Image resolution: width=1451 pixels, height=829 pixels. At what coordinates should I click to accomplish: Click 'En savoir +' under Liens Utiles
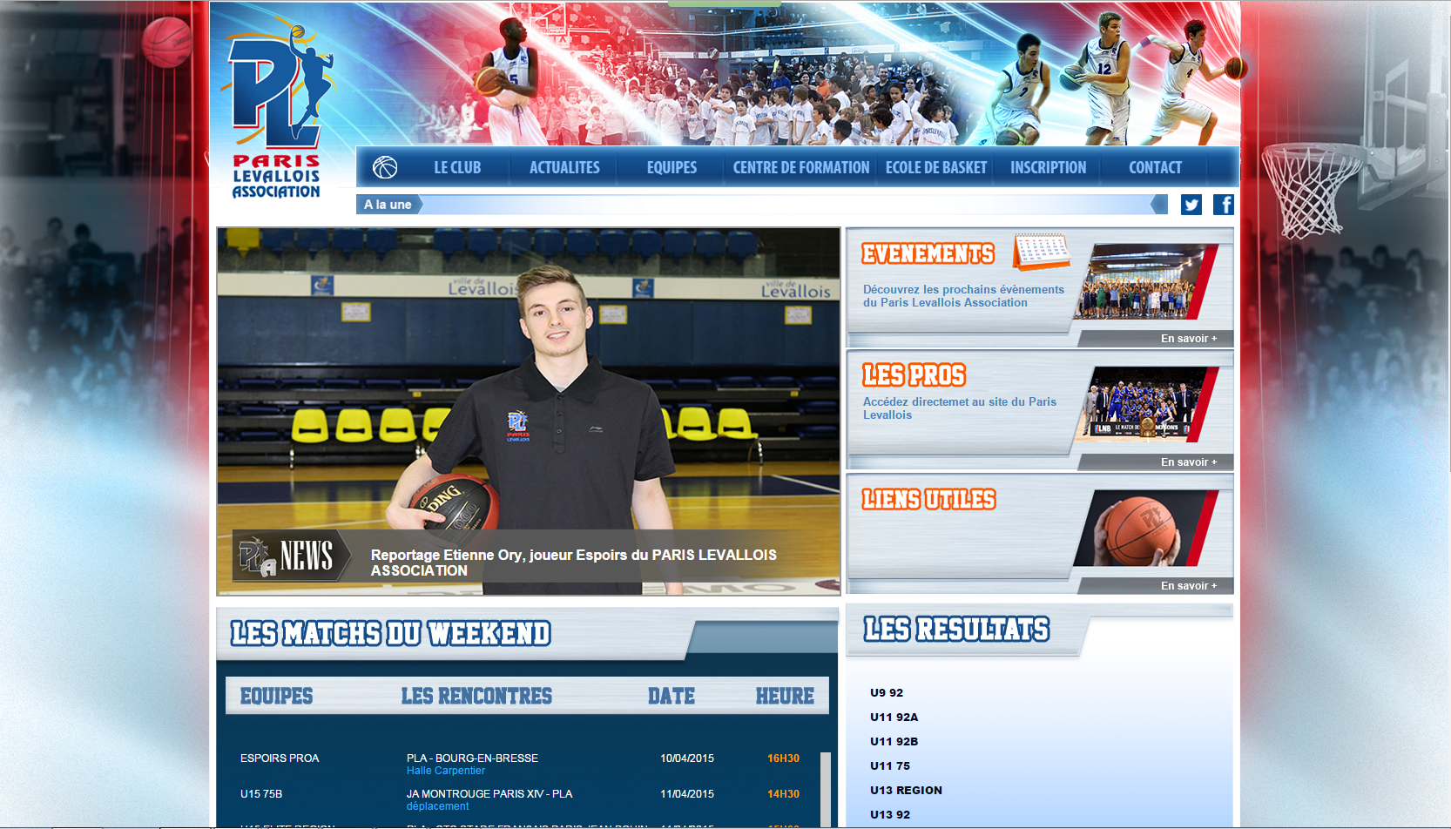point(1189,586)
